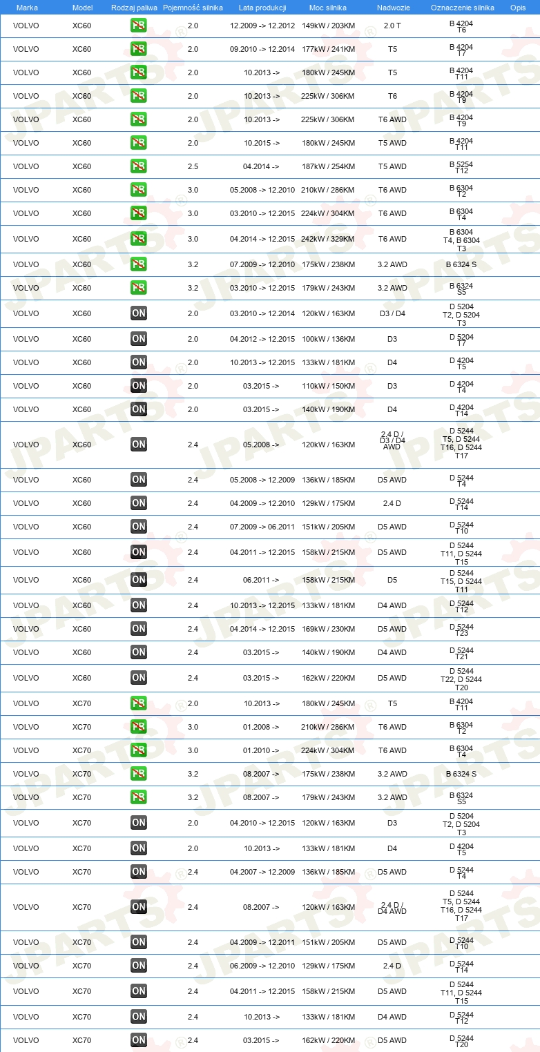Click PB icon in XC70 224kW / 304KM row

138,750
